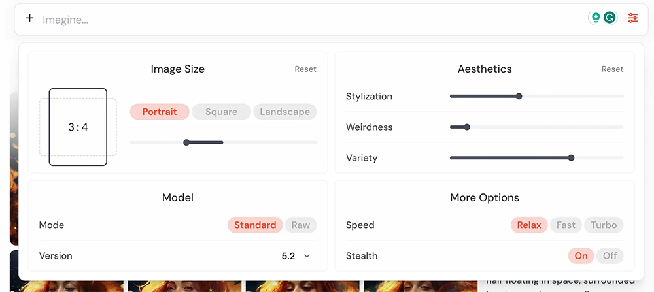
Task: Turn Stealth mode On
Action: 581,255
